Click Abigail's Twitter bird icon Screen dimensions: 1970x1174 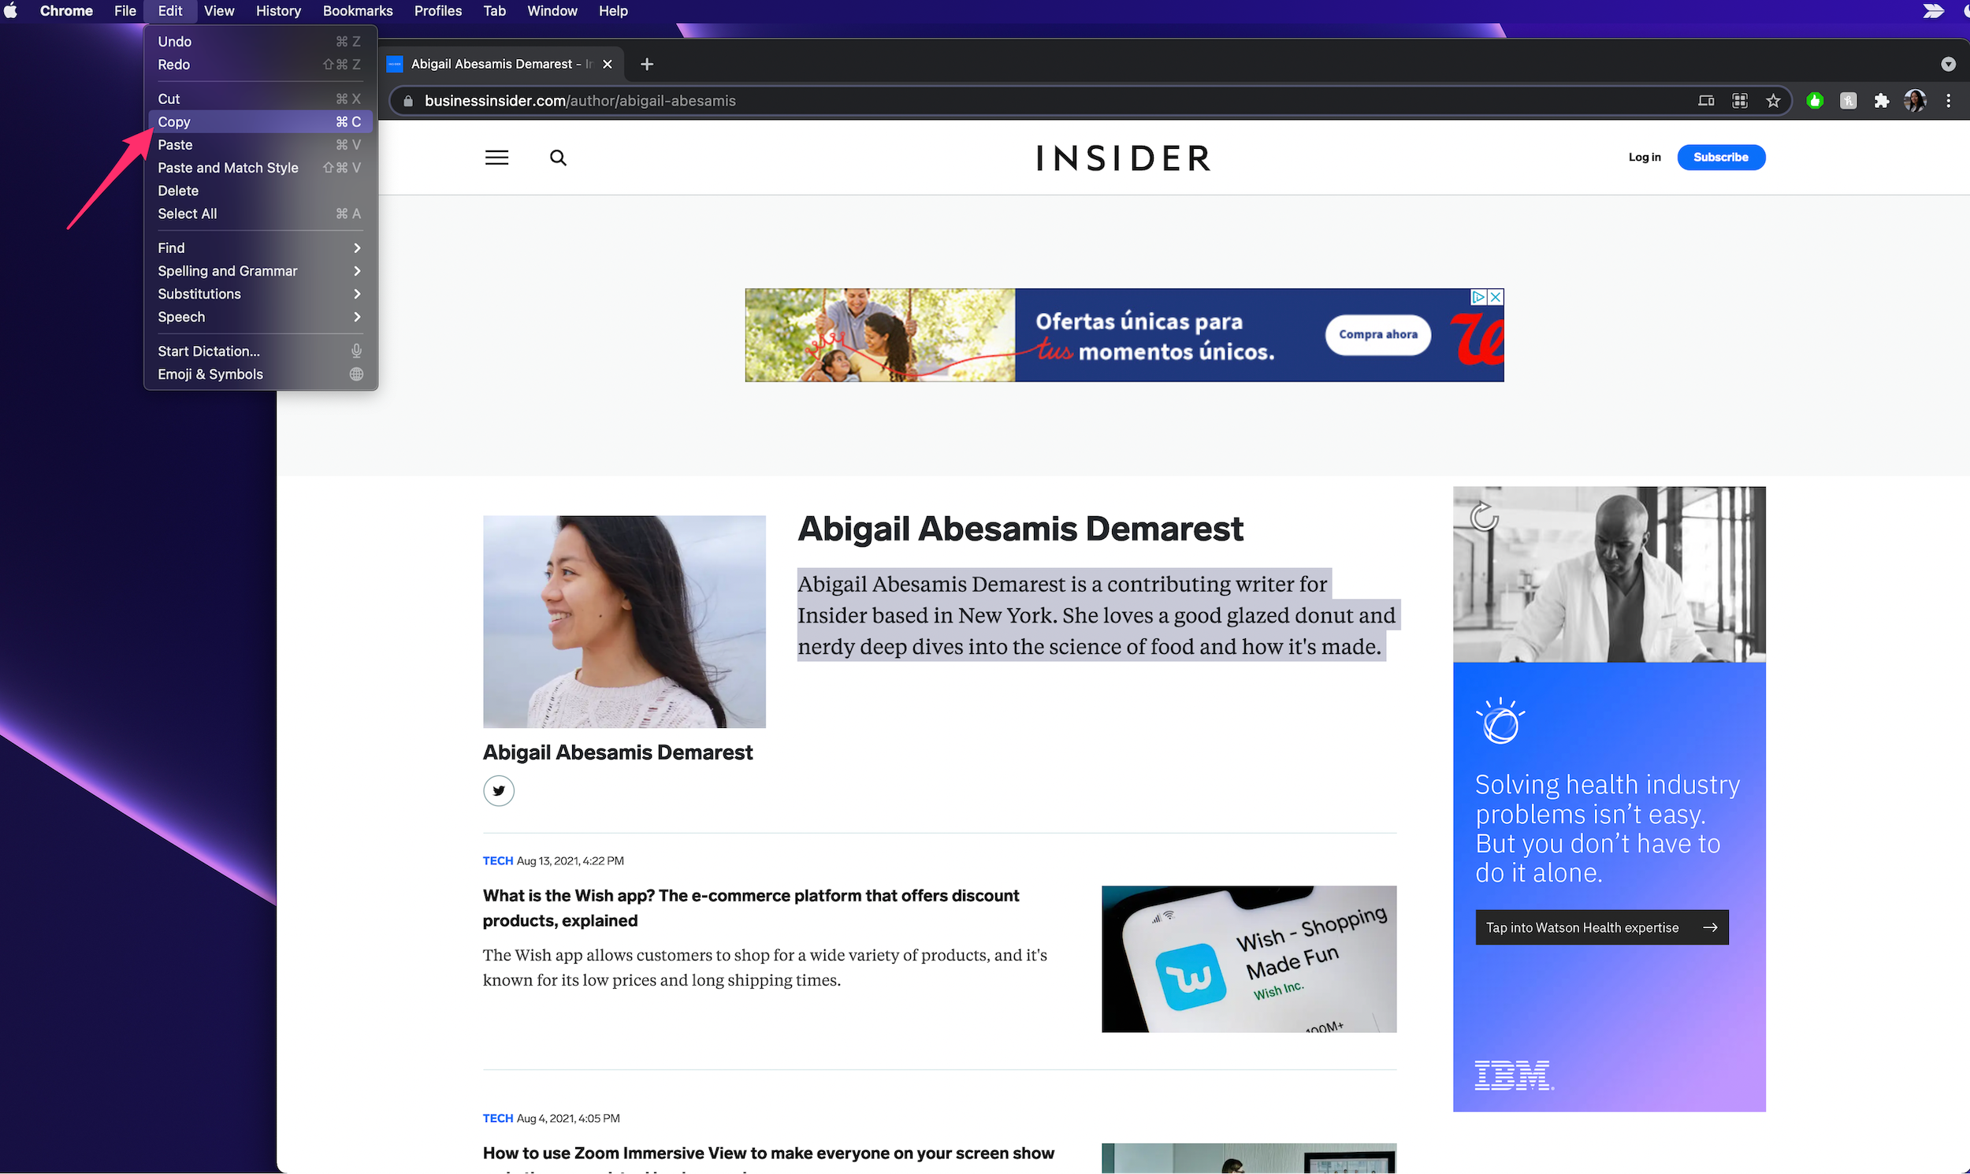pyautogui.click(x=499, y=789)
